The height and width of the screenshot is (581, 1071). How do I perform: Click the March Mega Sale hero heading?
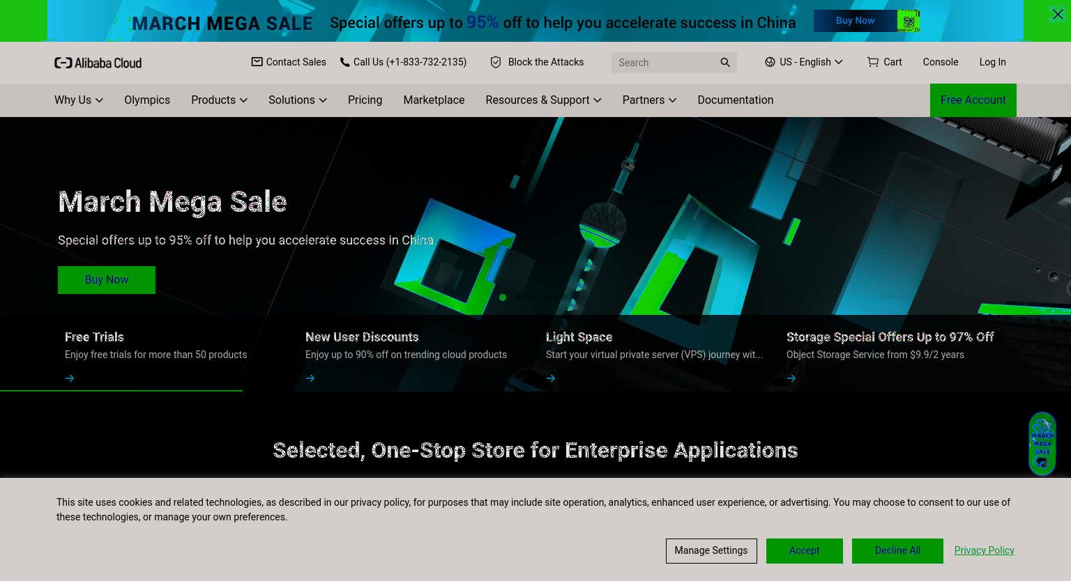172,202
